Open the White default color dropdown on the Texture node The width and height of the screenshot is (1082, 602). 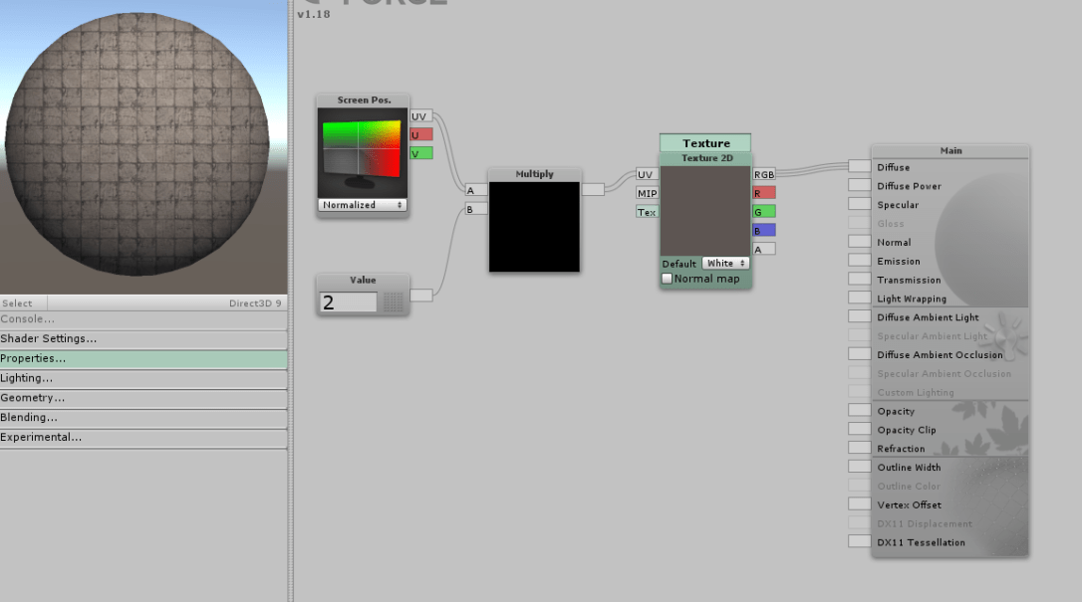tap(724, 263)
